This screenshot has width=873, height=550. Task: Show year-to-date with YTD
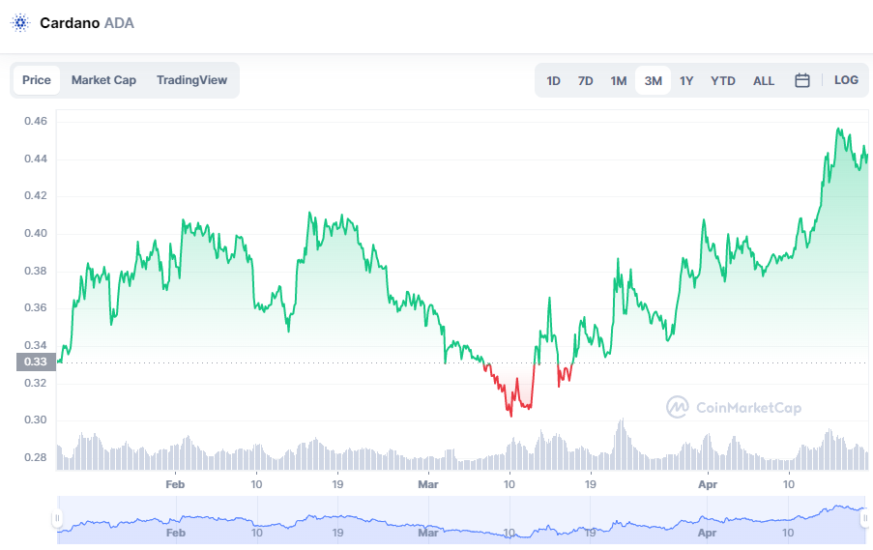click(723, 81)
